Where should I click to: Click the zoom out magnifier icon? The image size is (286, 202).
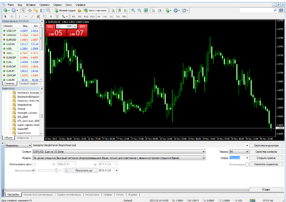pos(139,10)
